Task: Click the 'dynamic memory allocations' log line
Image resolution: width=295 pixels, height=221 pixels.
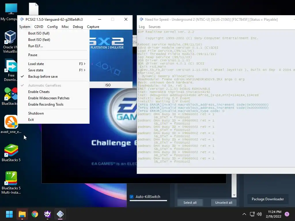Action: 168,76
